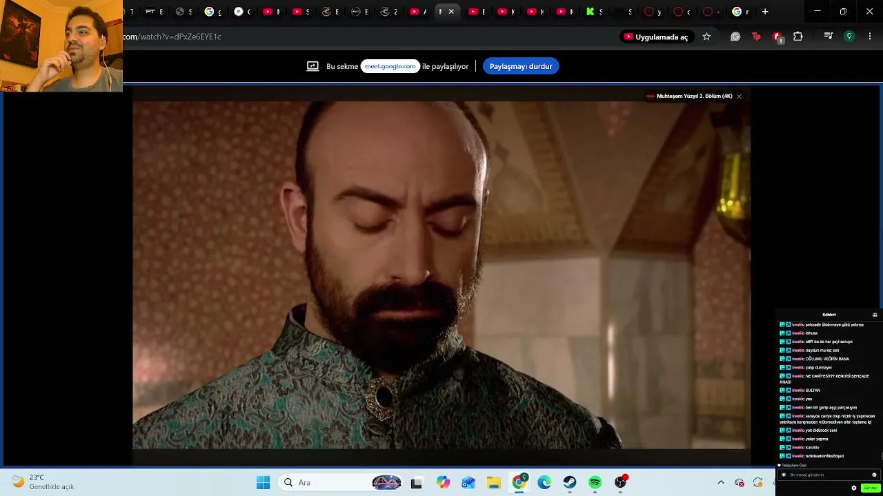Close the active browser tab
Screen dimensions: 883x496
(451, 12)
